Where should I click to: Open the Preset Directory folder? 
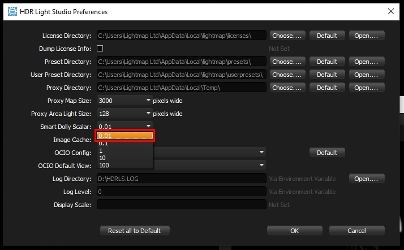367,62
